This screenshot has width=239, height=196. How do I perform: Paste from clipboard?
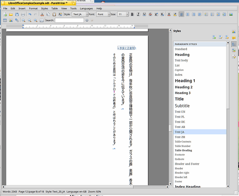click(54, 15)
